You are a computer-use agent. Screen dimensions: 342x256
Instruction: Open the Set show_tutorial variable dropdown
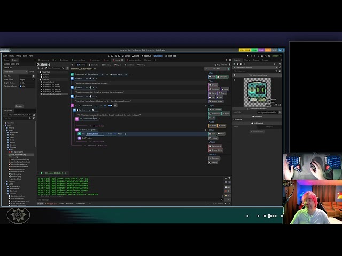coord(95,134)
